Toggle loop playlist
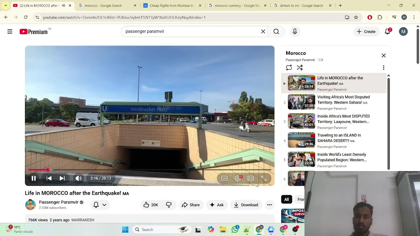This screenshot has height=236, width=420. tap(289, 68)
